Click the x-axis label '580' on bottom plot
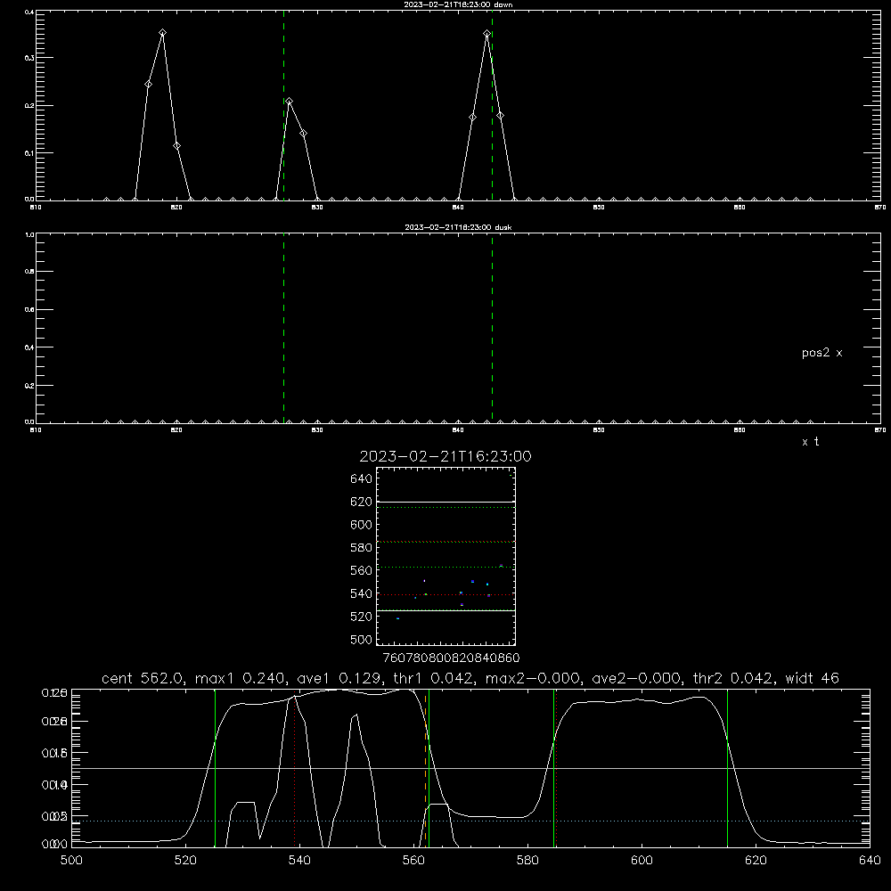 coord(527,861)
